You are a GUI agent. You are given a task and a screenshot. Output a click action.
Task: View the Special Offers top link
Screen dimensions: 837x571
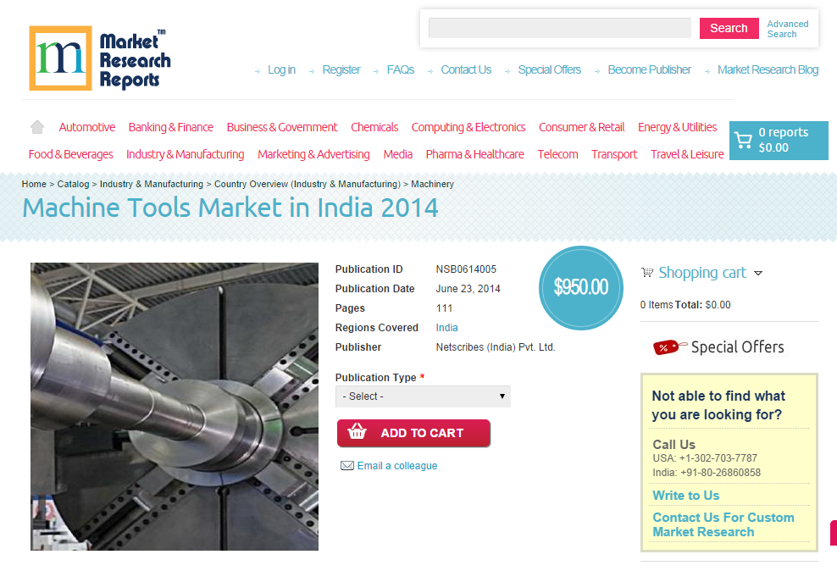[x=549, y=70]
